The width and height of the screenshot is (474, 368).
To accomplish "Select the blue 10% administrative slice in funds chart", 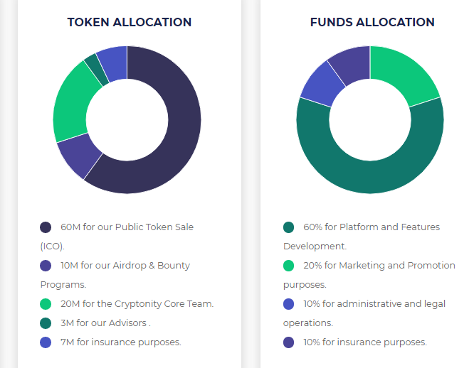I will (x=323, y=86).
